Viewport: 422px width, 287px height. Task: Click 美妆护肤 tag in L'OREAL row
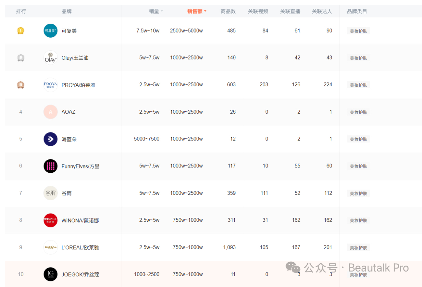tap(358, 248)
